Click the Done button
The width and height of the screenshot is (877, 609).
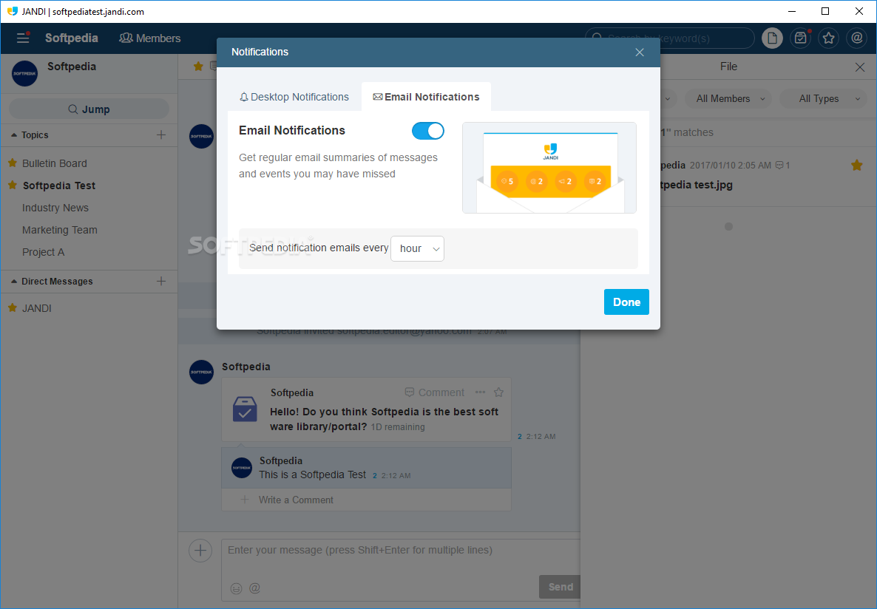[626, 302]
